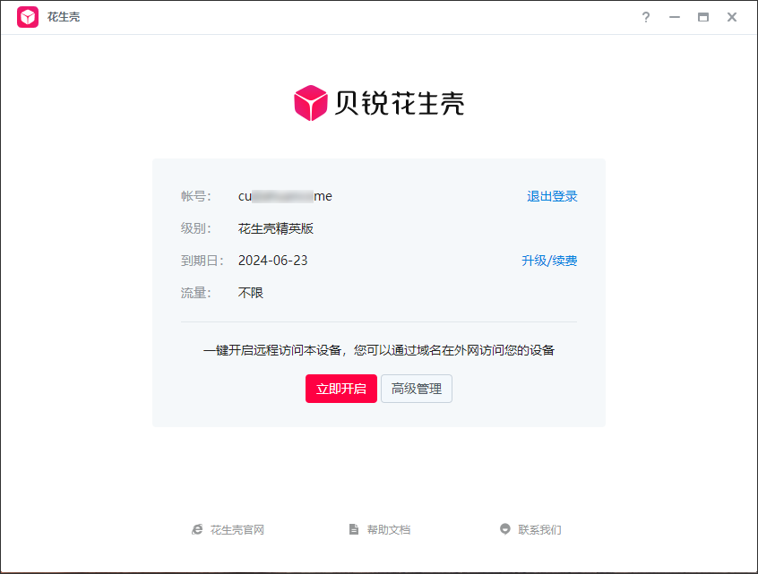Click the document icon beside 帮助文档
The image size is (758, 574).
pyautogui.click(x=354, y=529)
